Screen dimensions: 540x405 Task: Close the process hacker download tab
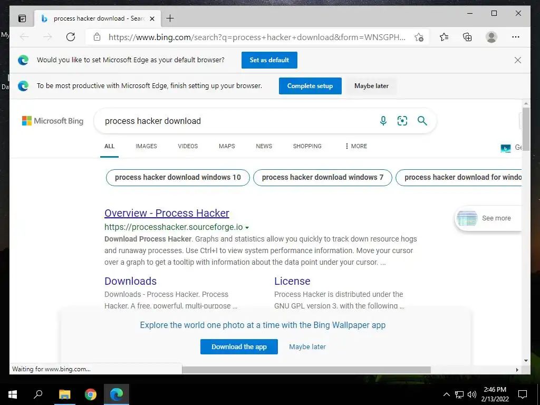point(152,18)
